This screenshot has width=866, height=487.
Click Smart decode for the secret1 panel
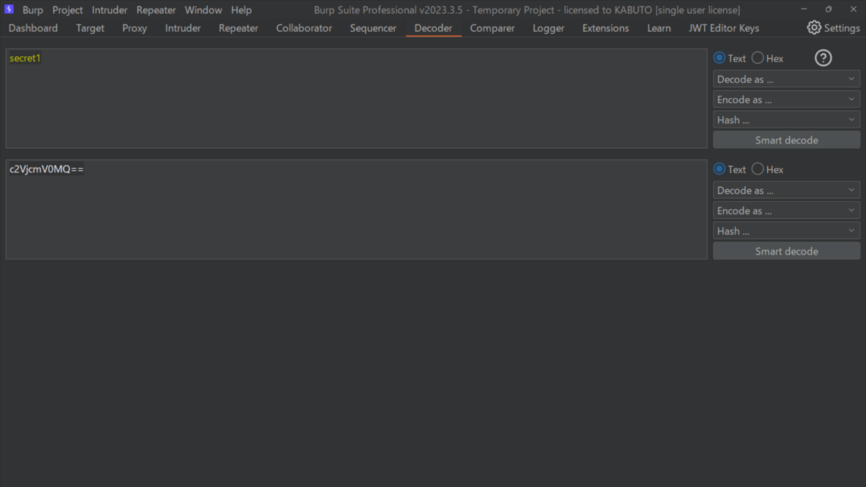point(787,140)
